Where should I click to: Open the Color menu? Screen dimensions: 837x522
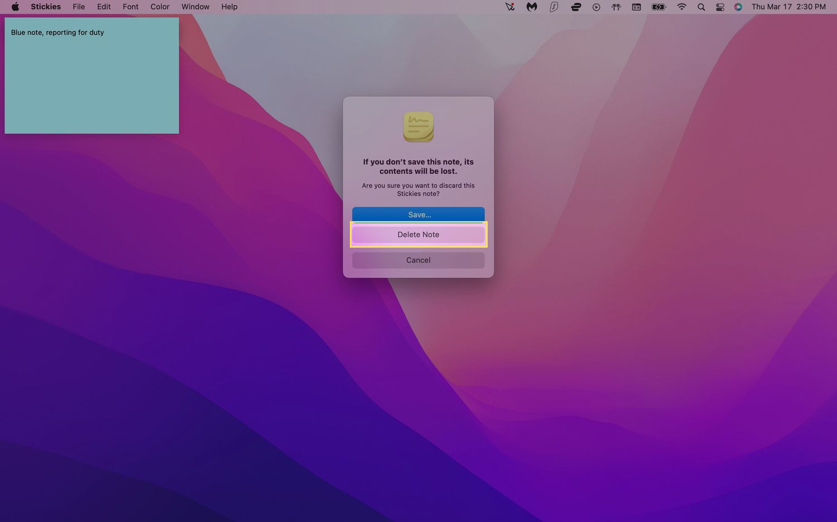160,7
